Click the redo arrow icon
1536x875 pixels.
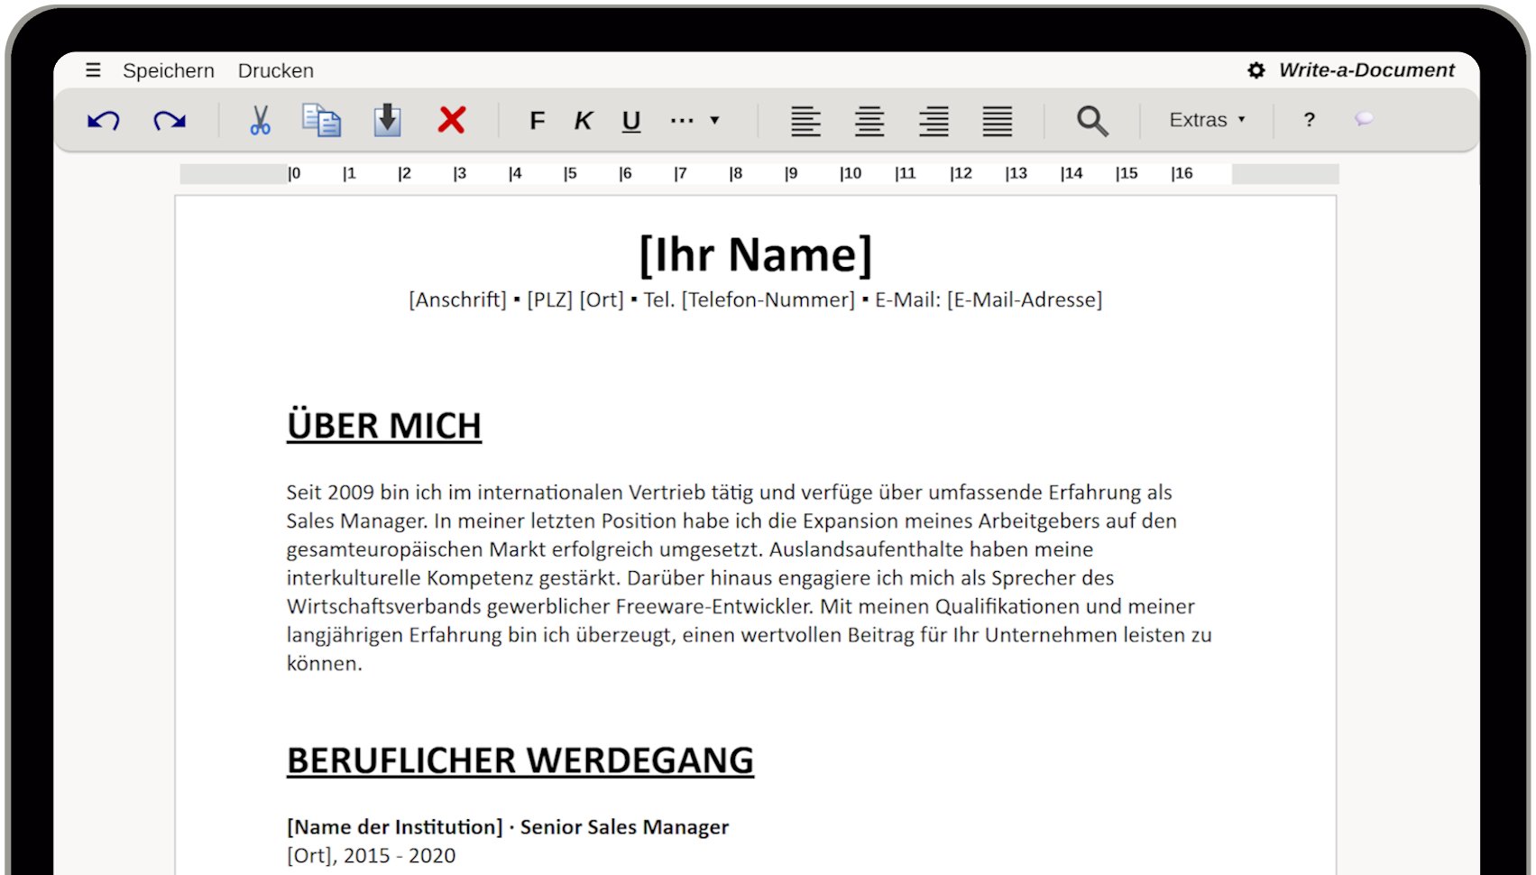click(x=170, y=120)
